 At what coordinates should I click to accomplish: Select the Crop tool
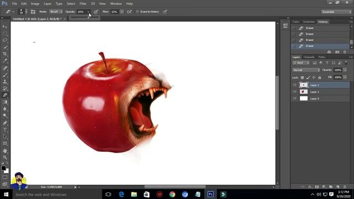pos(5,54)
